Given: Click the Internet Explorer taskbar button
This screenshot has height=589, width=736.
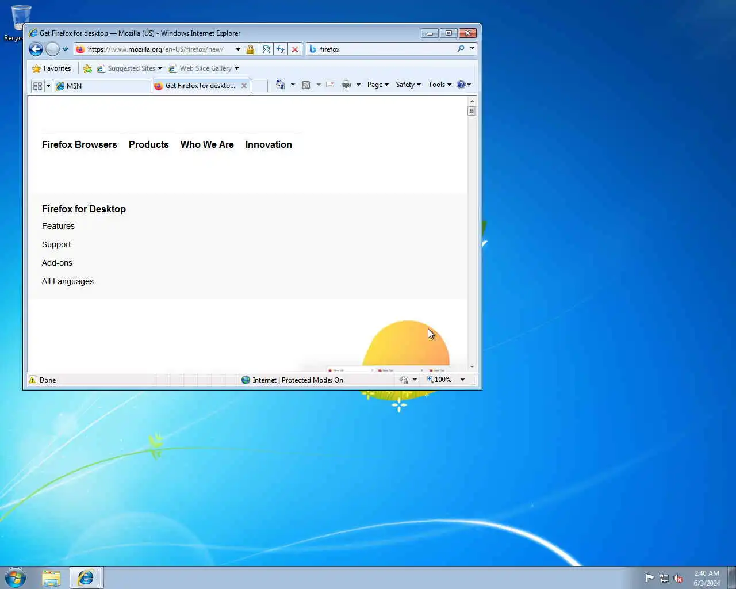Looking at the screenshot, I should pos(86,578).
